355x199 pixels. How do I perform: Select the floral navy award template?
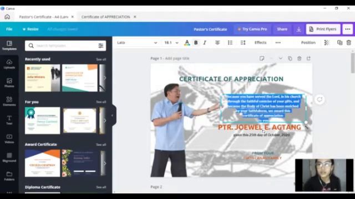click(80, 163)
